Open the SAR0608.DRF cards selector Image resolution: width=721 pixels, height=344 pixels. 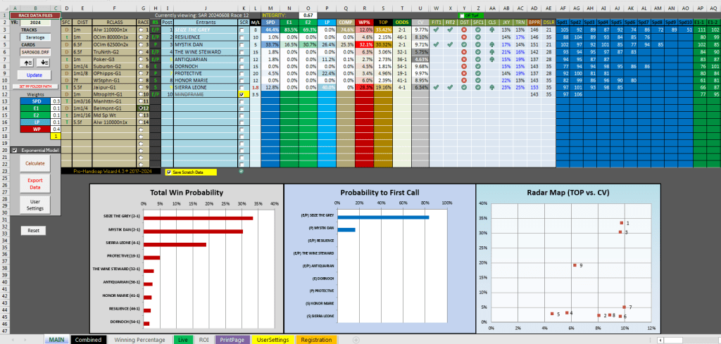pyautogui.click(x=35, y=52)
